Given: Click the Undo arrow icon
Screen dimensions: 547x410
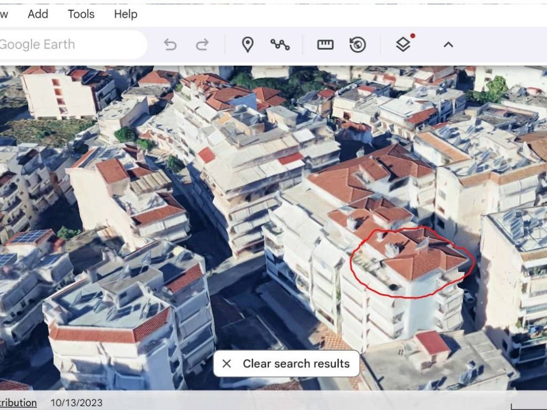Looking at the screenshot, I should 170,45.
